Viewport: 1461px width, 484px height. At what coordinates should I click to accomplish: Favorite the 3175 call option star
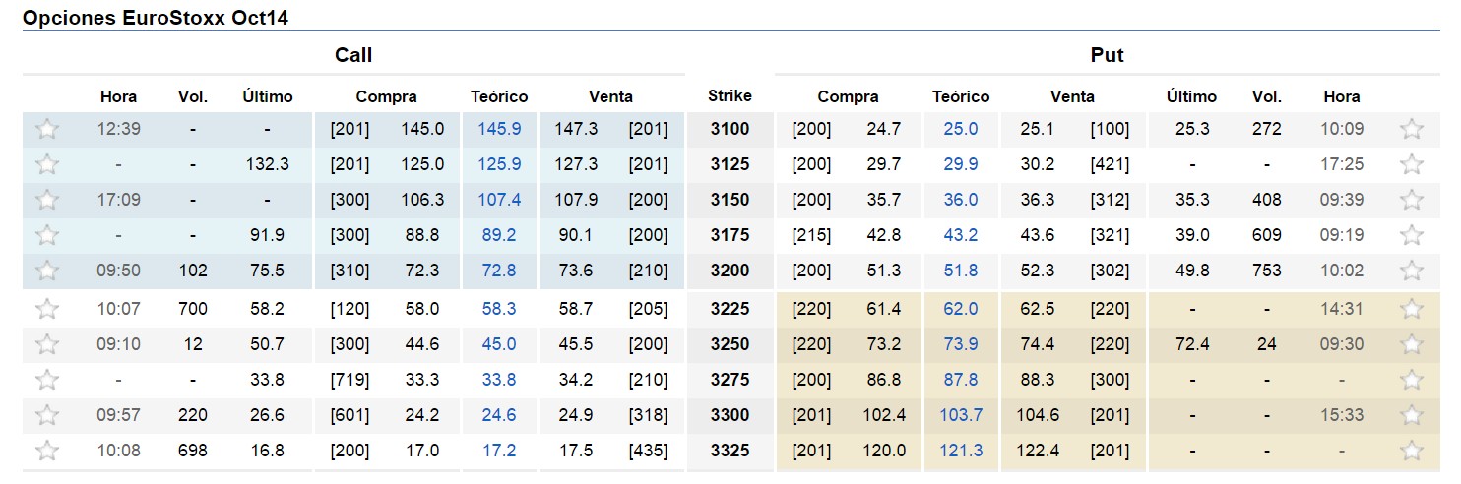46,235
